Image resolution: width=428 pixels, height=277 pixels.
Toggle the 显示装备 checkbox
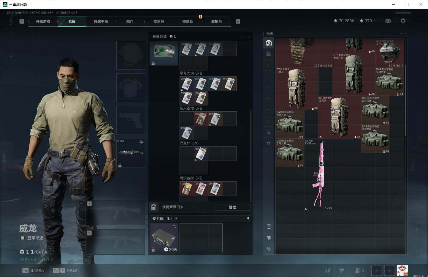22,238
